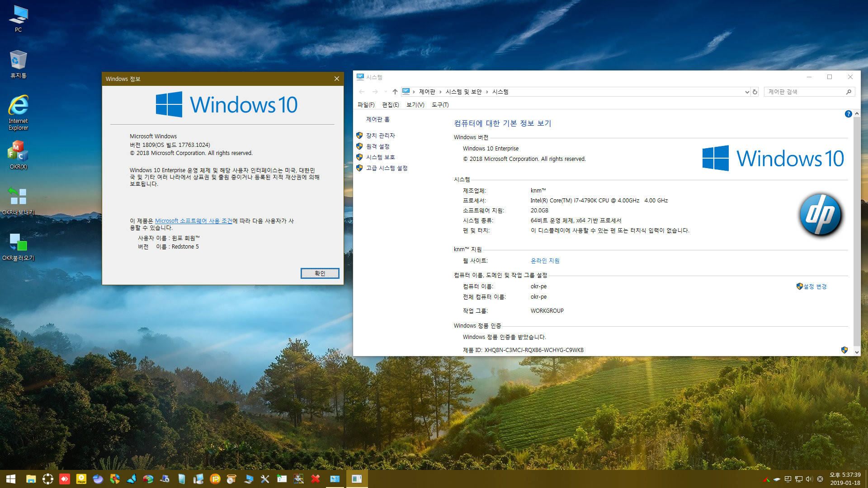Go to 제어판 홈 link
The width and height of the screenshot is (868, 488).
coord(377,119)
